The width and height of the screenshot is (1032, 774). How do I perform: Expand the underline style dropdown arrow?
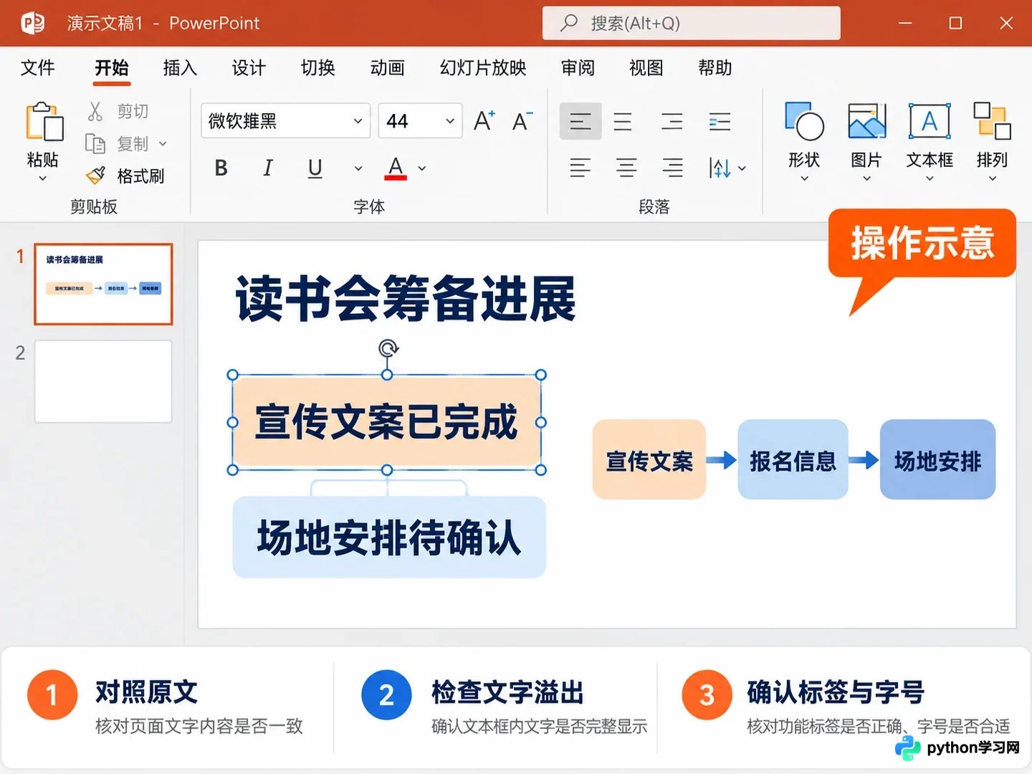[358, 168]
